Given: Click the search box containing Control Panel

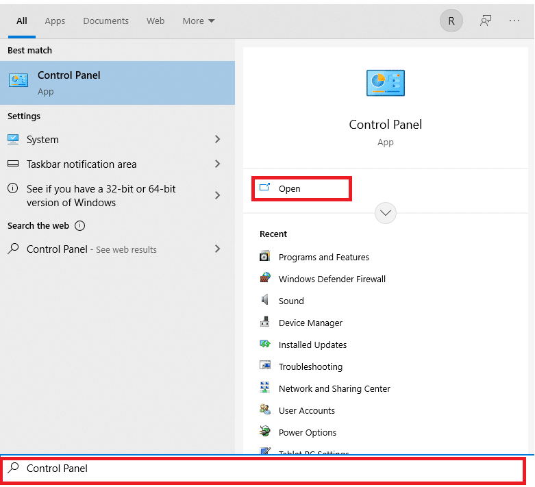Looking at the screenshot, I should (x=267, y=469).
